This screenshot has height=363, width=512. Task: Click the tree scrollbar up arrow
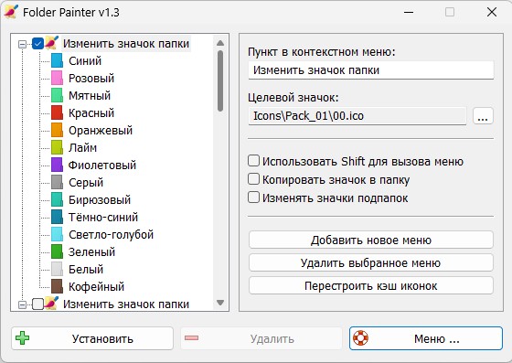pyautogui.click(x=220, y=43)
